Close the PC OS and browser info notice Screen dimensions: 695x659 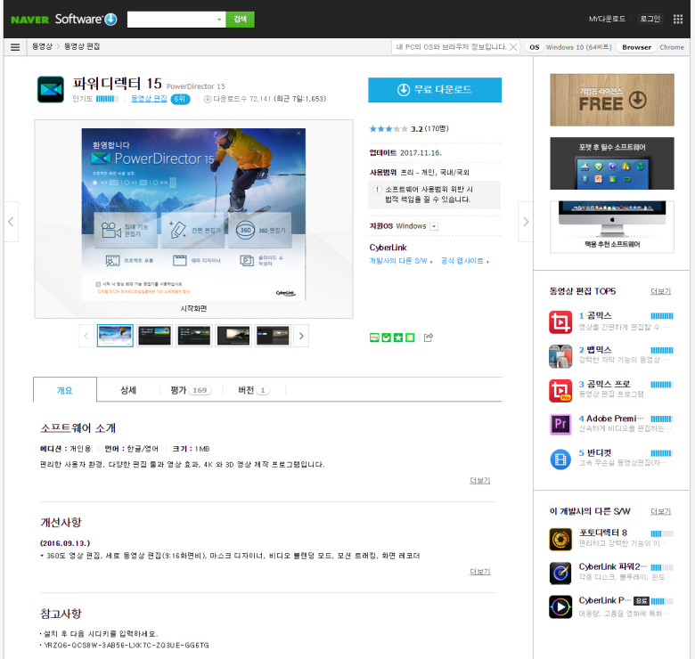click(513, 47)
